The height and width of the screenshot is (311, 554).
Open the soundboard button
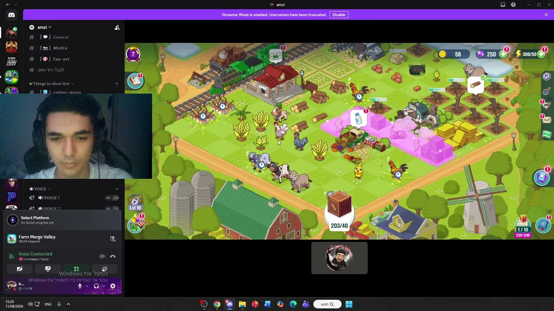click(x=105, y=269)
